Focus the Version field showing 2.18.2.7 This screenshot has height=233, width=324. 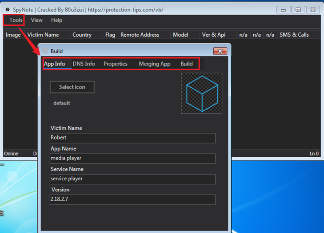132,199
